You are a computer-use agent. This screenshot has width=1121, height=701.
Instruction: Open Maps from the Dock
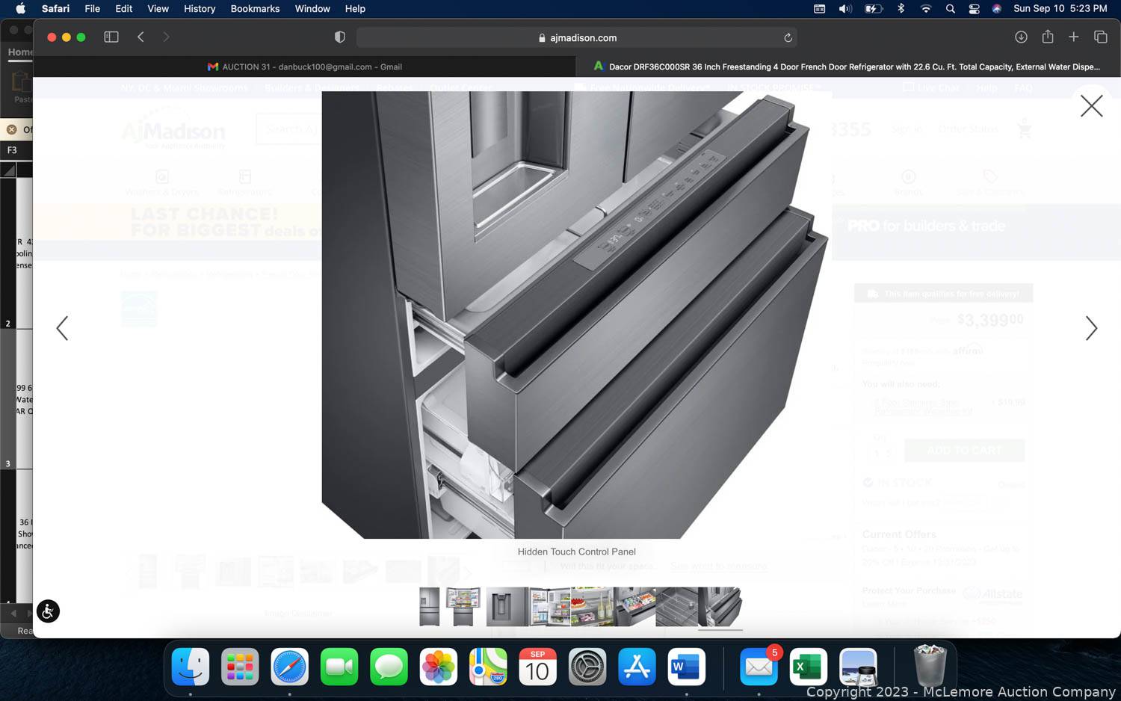tap(488, 667)
